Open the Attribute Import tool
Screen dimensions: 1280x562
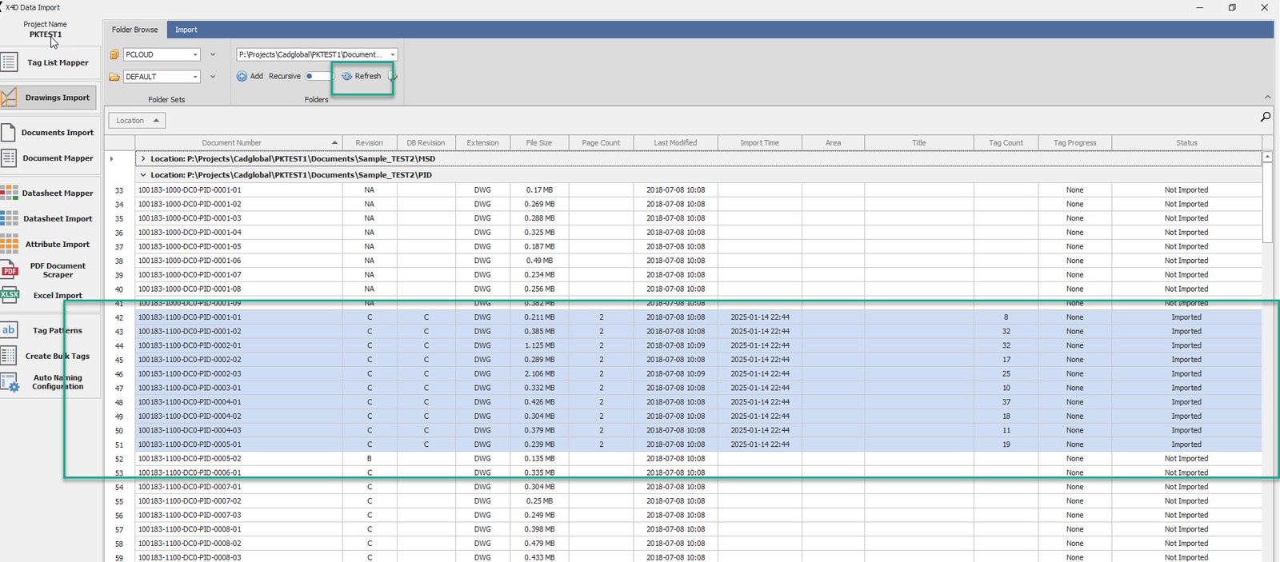pos(57,245)
